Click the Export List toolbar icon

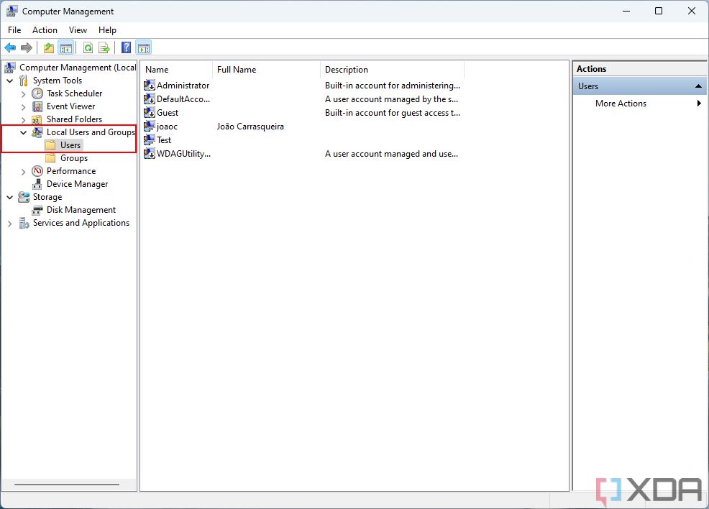click(104, 47)
